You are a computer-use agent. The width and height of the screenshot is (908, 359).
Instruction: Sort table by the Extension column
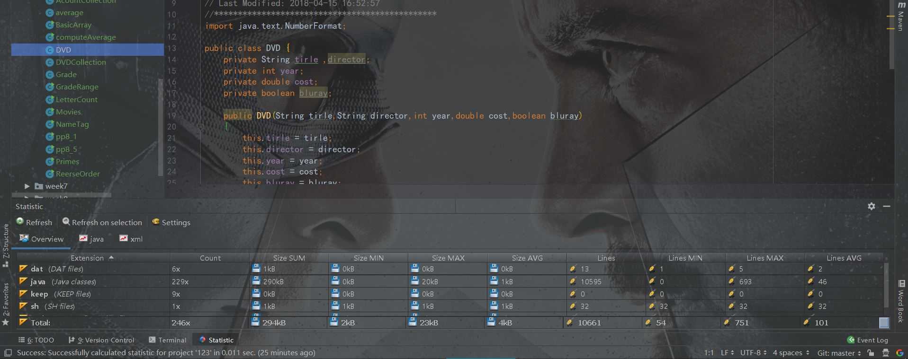(93, 258)
